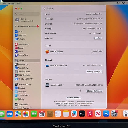Click the sidebar Search field
This screenshot has width=128, height=128.
tap(27, 14)
